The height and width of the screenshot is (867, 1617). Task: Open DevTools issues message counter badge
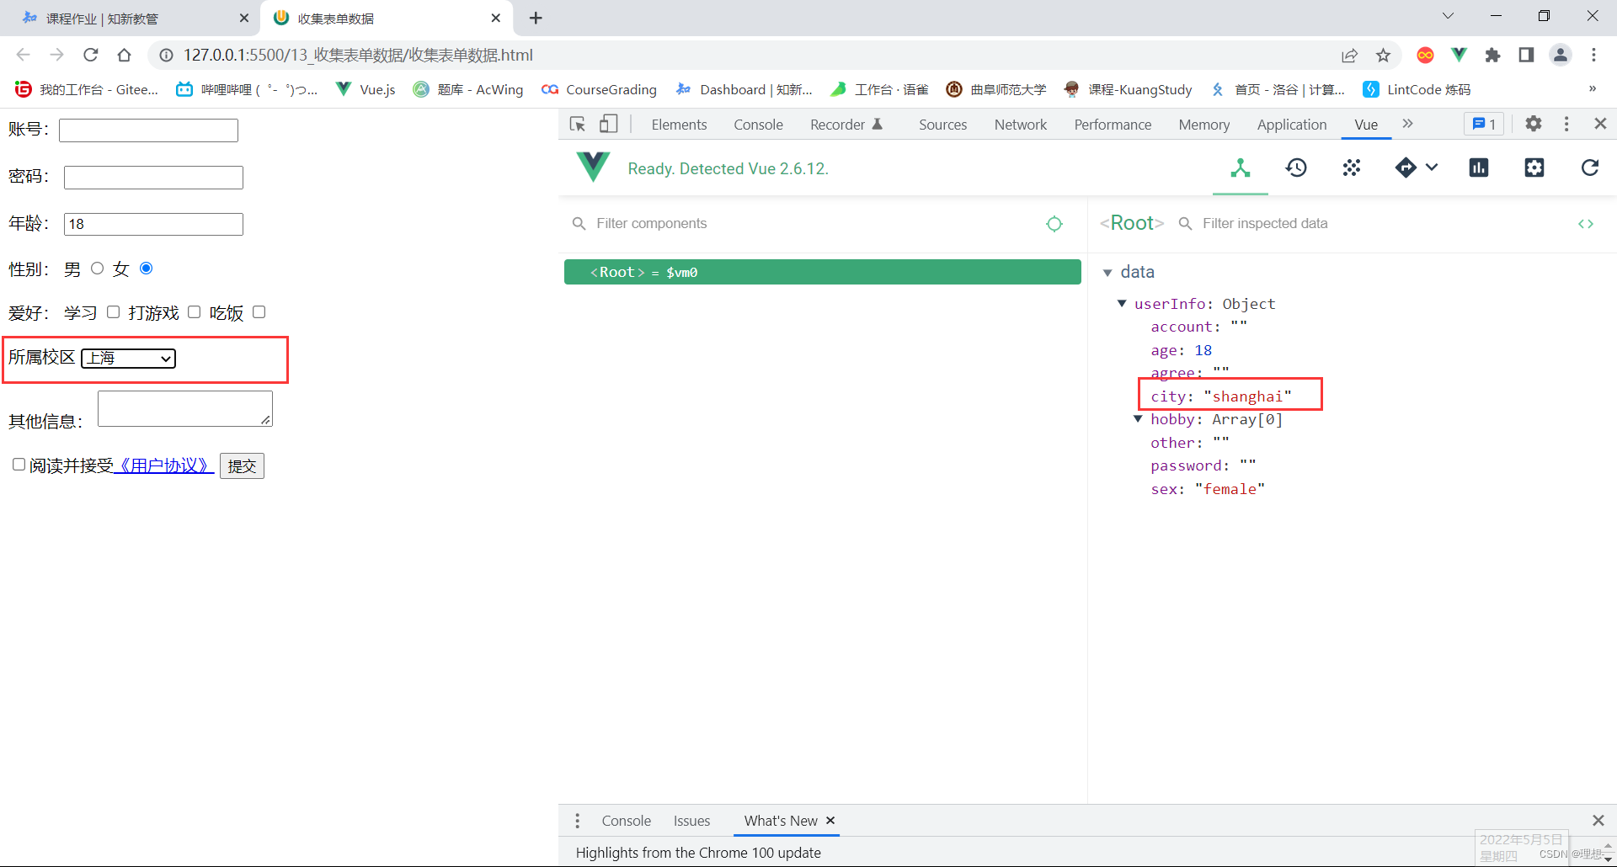tap(1484, 125)
